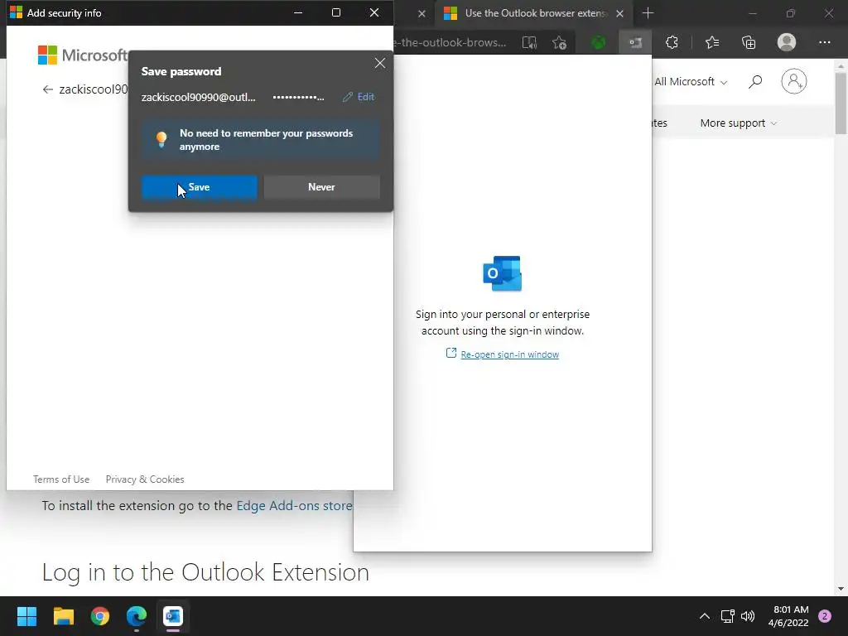Open Microsoft Edge taskbar icon
The width and height of the screenshot is (848, 636).
pyautogui.click(x=137, y=616)
